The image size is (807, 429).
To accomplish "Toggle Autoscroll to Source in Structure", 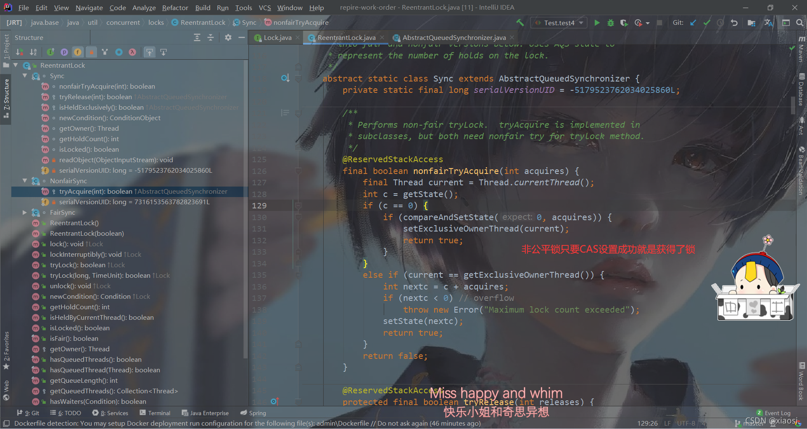I will click(x=150, y=52).
